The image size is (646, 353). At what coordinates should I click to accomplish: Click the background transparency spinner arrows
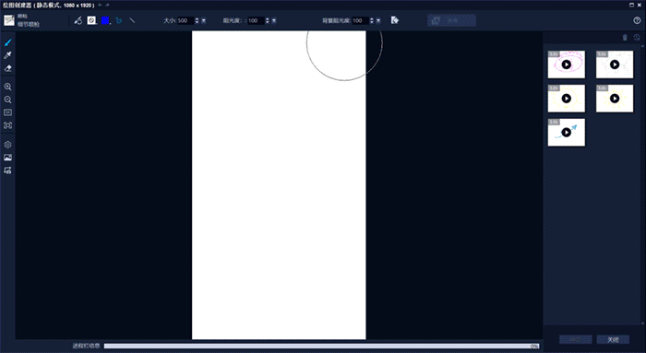372,20
